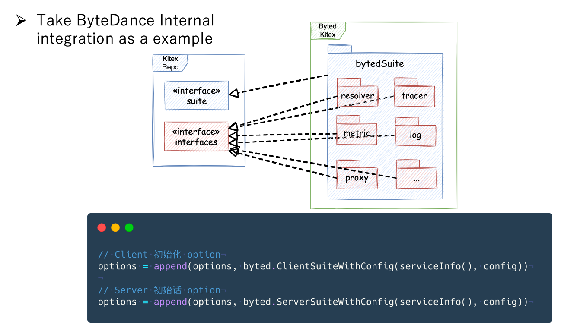Click the bytedSuite title text

pos(379,64)
